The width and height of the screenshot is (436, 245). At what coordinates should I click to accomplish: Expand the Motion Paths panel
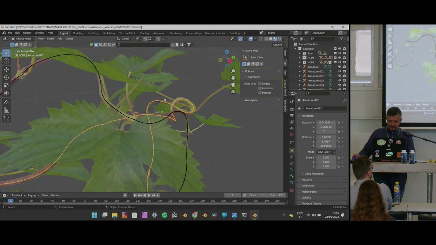click(309, 192)
